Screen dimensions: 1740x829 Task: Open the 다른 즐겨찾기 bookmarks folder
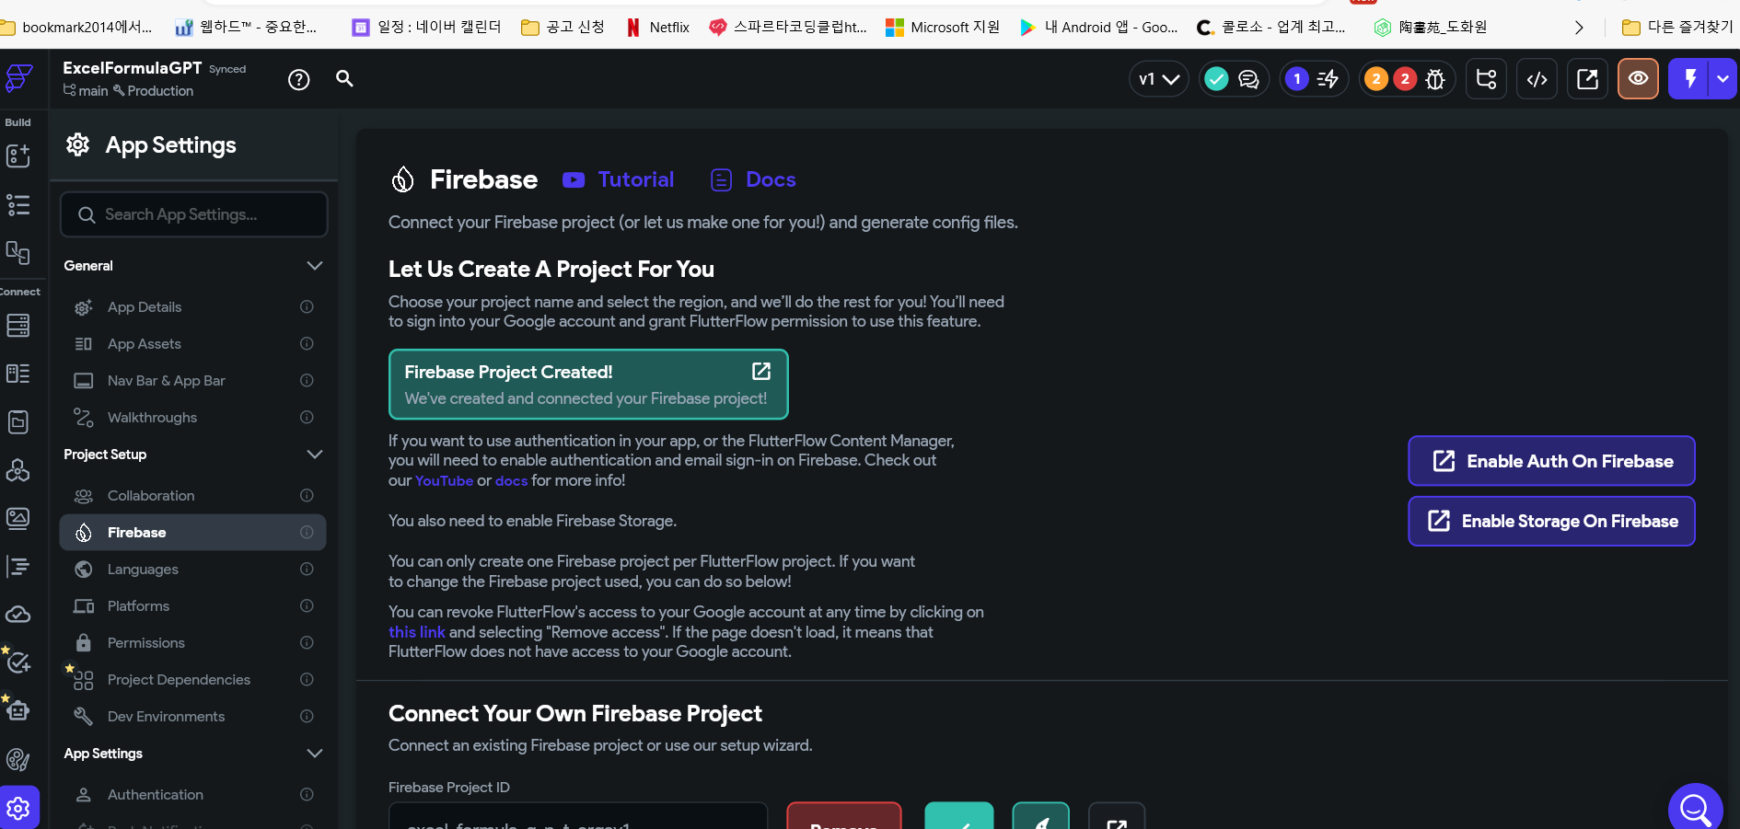point(1677,28)
